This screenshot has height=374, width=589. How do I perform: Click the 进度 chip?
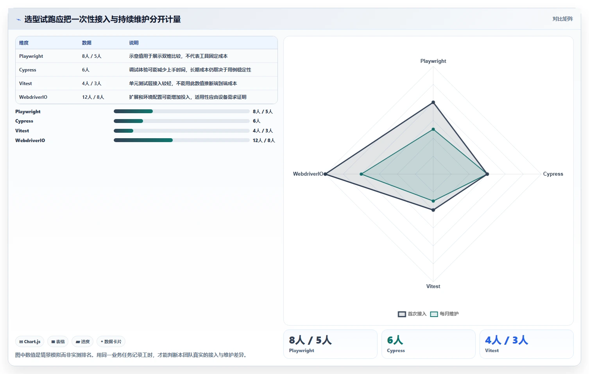[82, 342]
